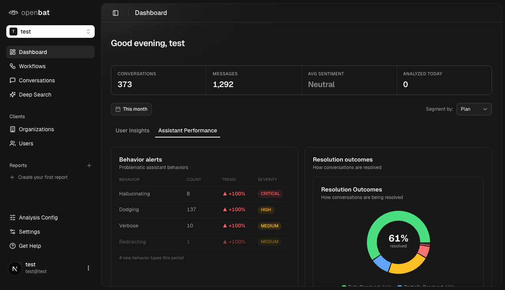
Task: Click the Hallucinating behavior alert row
Action: tap(204, 193)
